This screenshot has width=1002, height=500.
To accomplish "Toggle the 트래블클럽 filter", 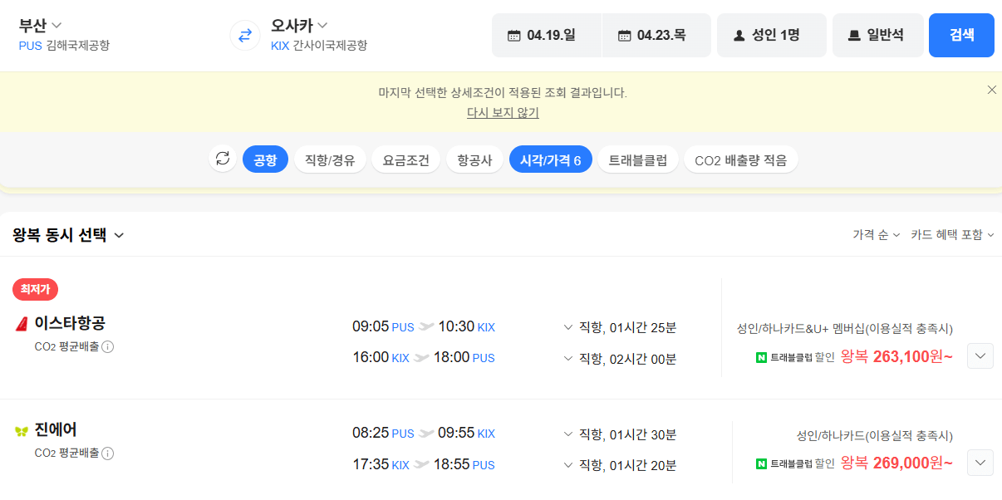I will coord(637,159).
